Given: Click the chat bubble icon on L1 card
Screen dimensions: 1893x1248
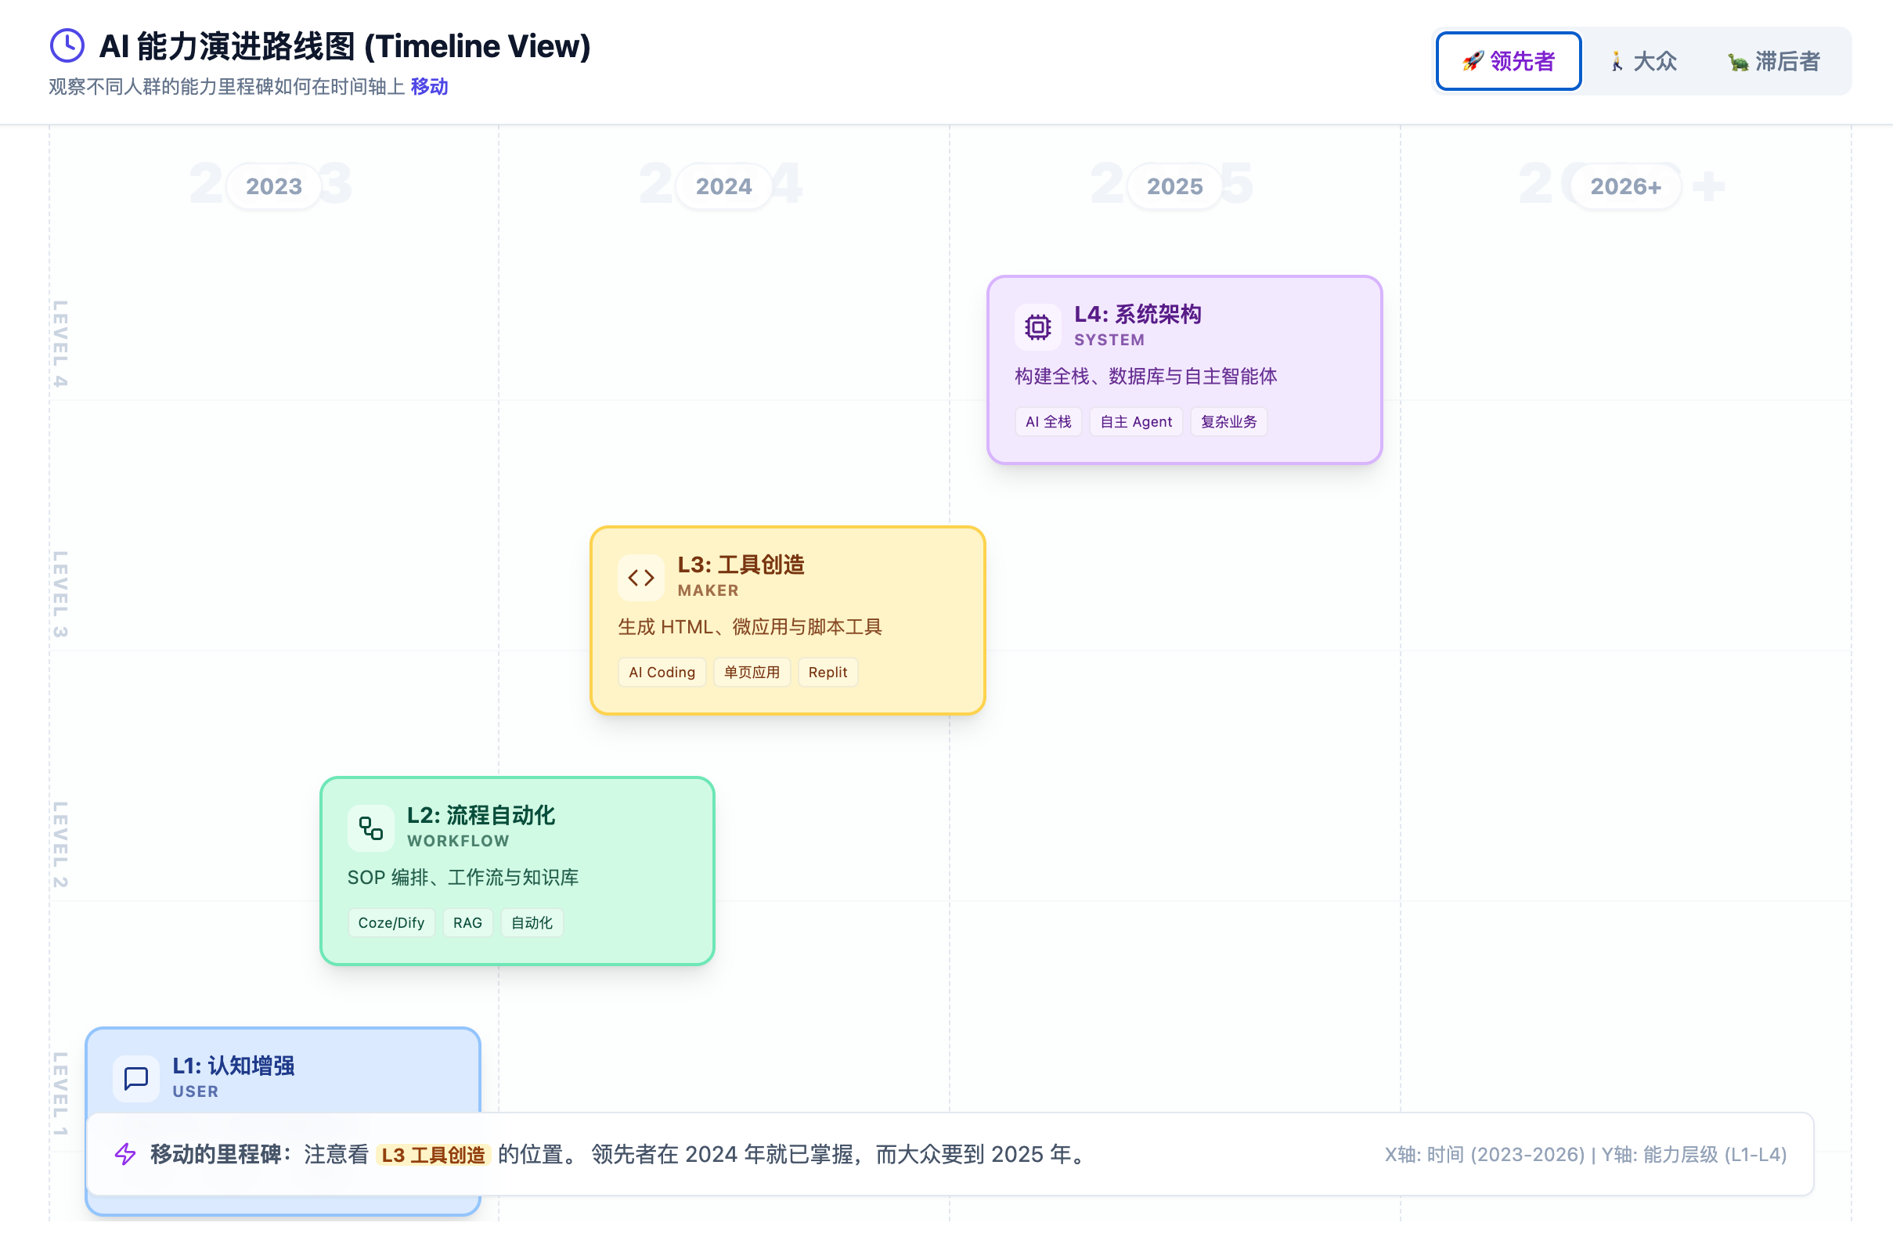Looking at the screenshot, I should (x=136, y=1078).
